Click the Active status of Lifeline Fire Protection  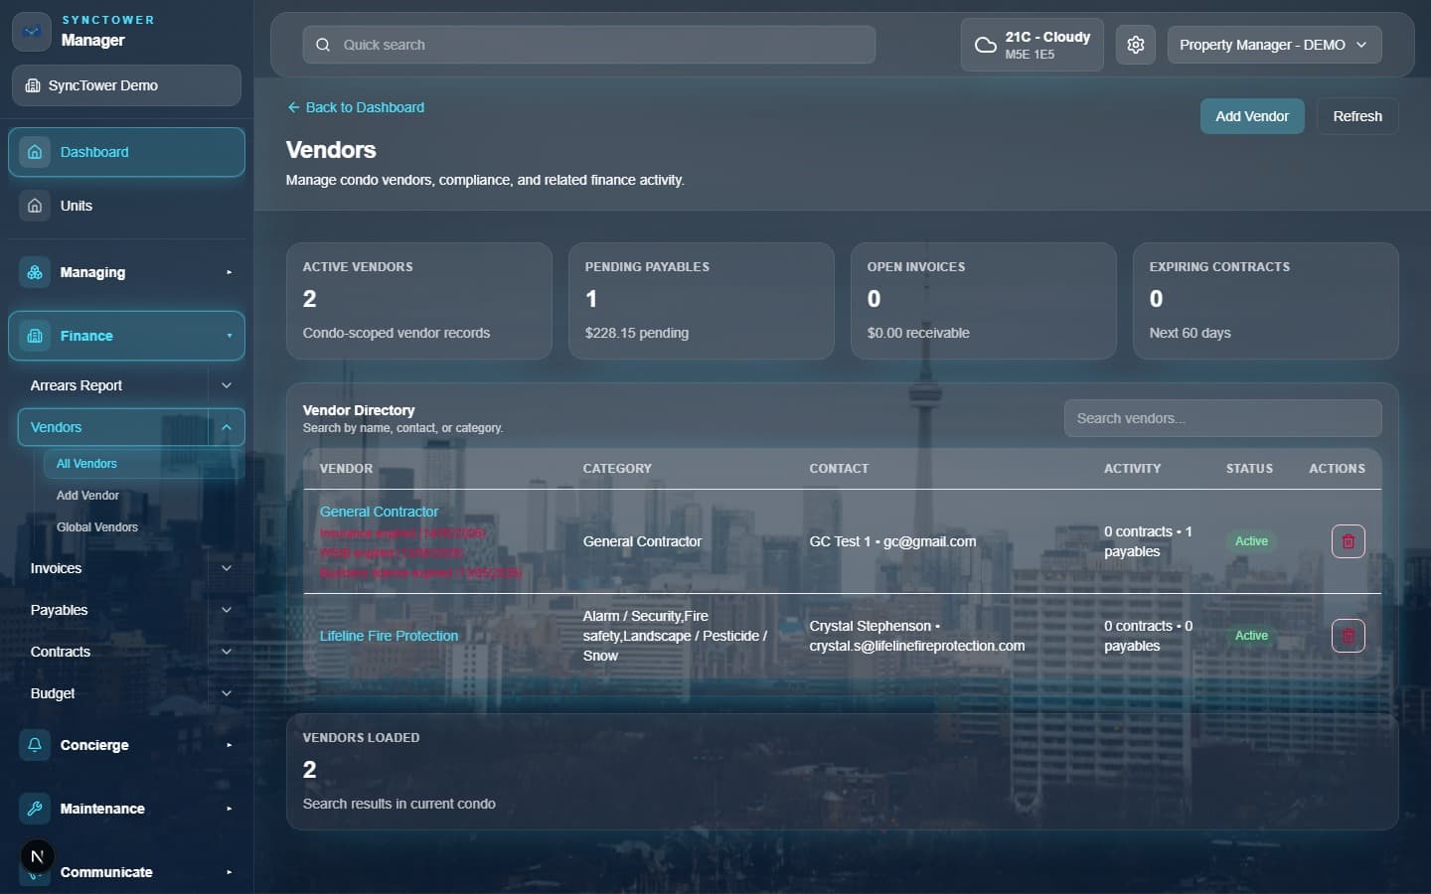[1251, 636]
